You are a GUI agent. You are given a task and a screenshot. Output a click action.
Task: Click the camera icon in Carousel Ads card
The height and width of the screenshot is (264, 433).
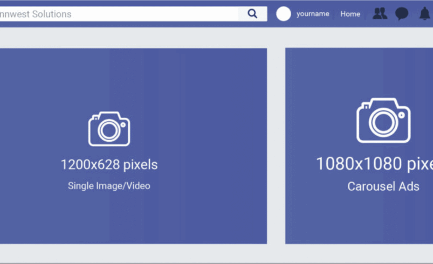click(x=383, y=121)
